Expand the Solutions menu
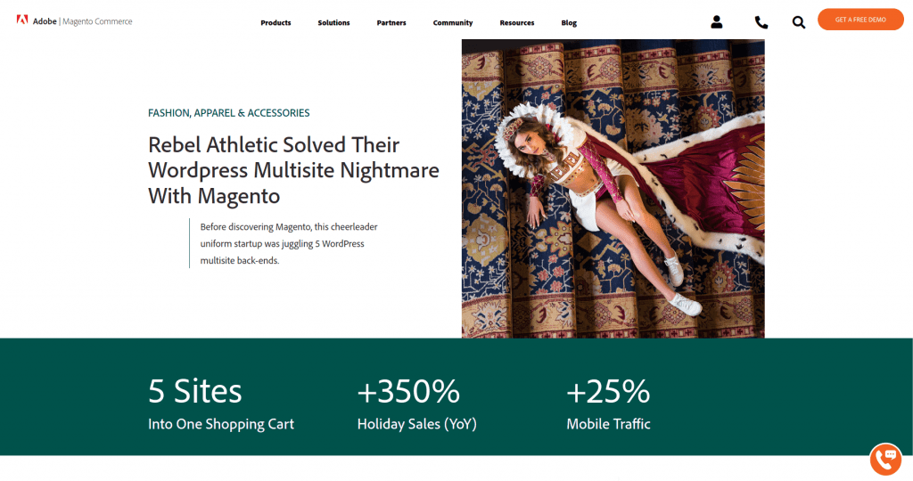This screenshot has height=481, width=913. pos(333,22)
